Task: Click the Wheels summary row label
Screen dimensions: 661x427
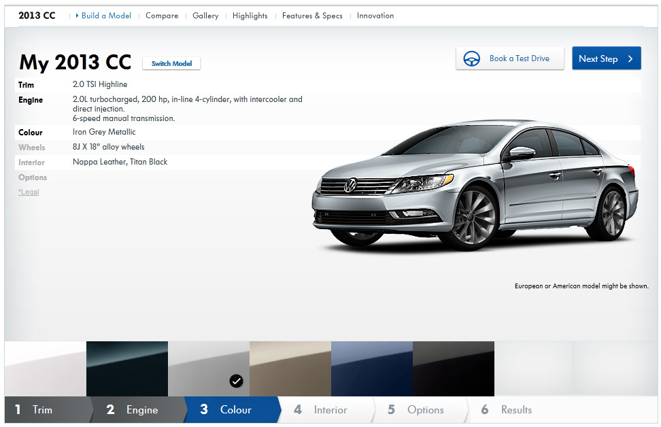Action: pyautogui.click(x=31, y=148)
